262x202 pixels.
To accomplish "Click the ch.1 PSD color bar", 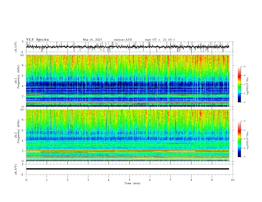I will pos(239,84).
